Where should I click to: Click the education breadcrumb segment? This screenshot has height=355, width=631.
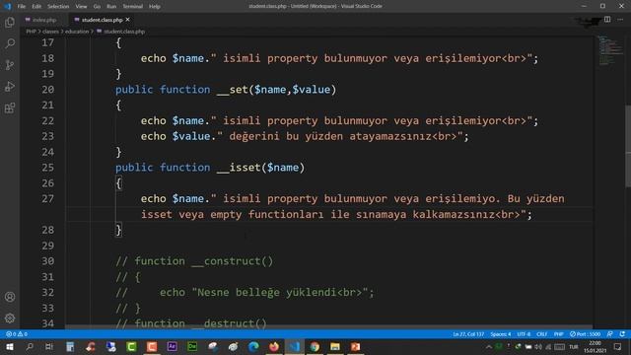click(x=77, y=32)
